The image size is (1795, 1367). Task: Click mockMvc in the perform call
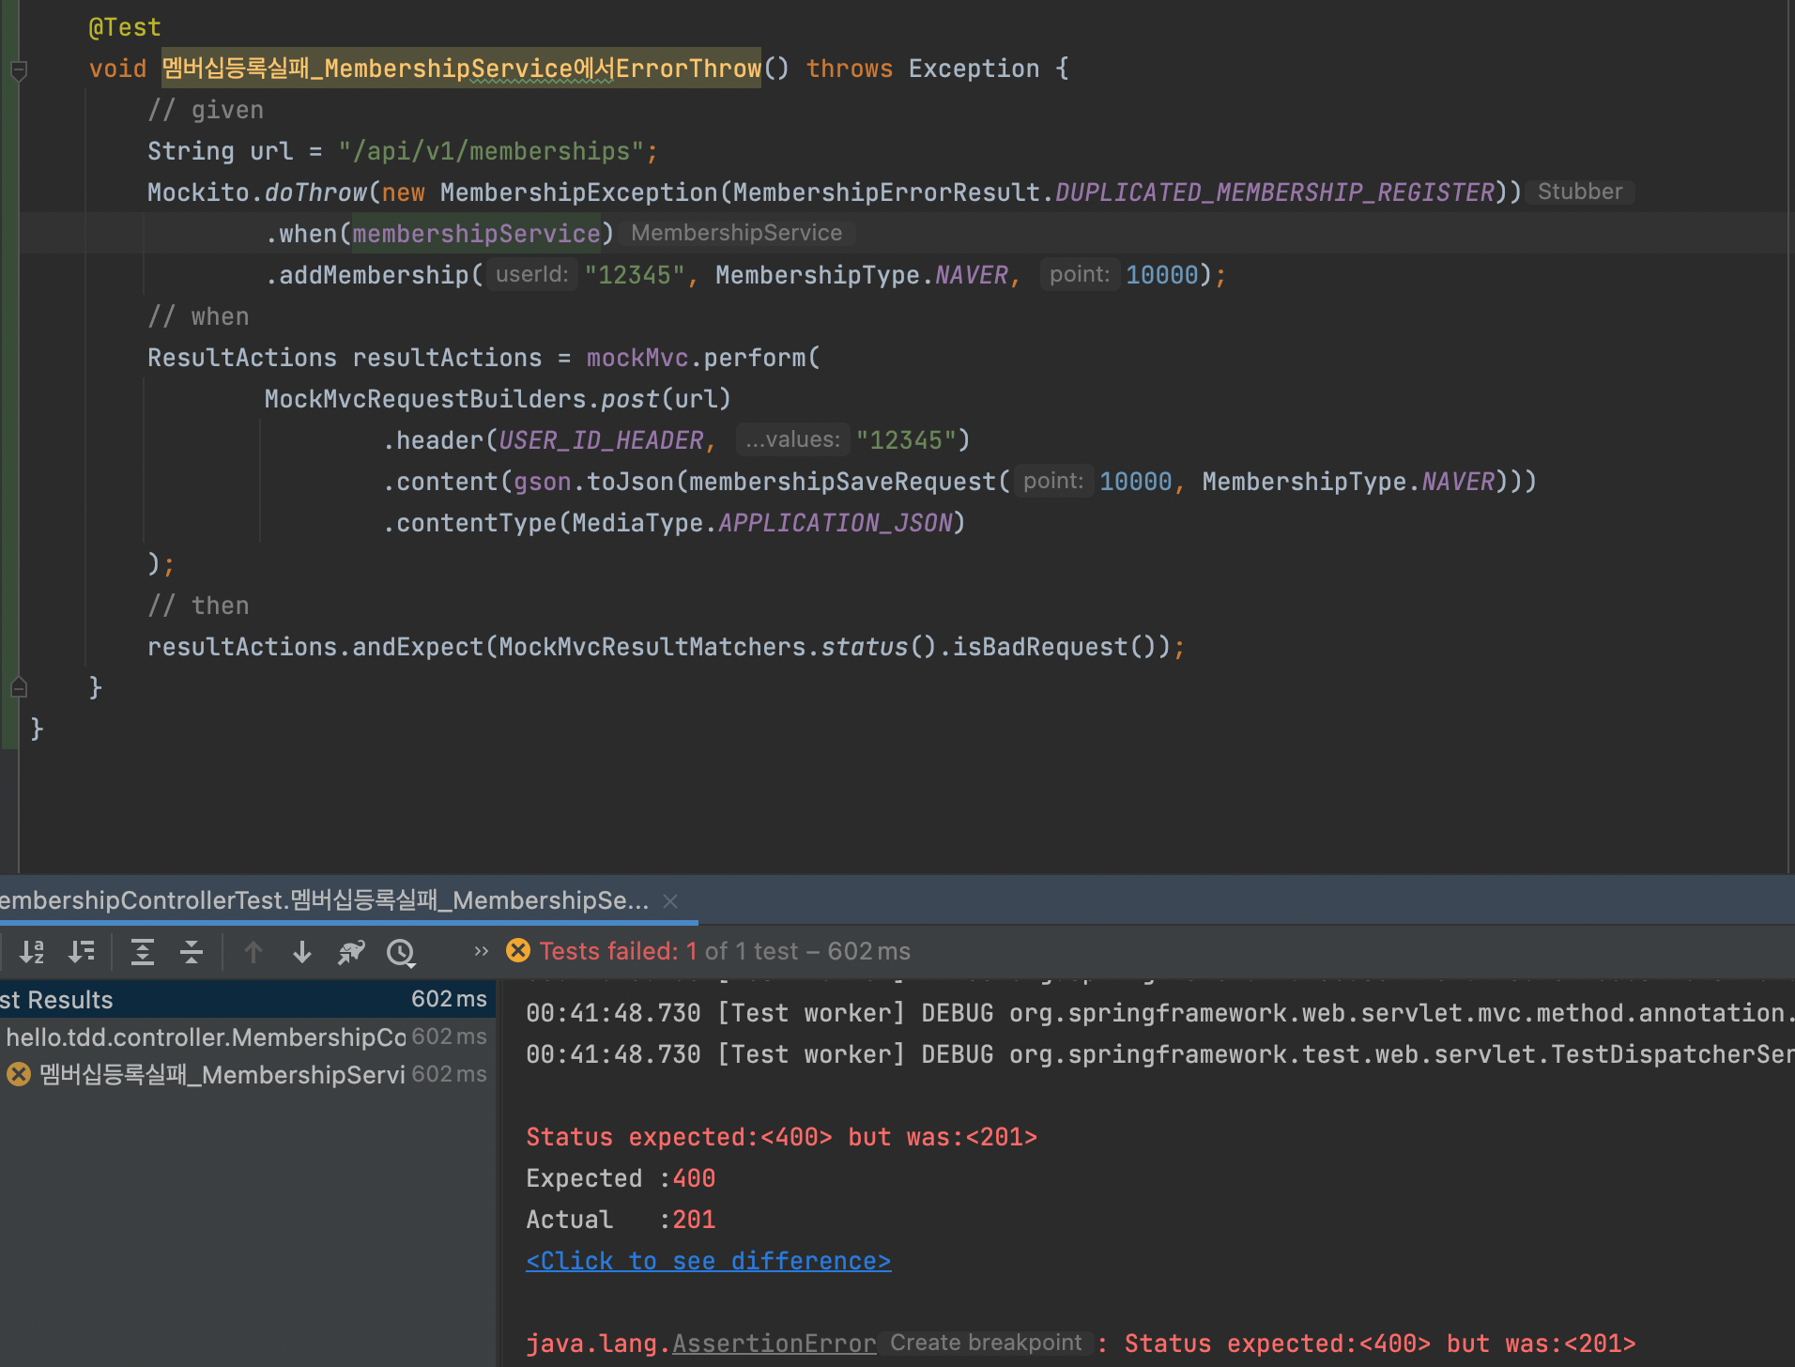pos(637,358)
